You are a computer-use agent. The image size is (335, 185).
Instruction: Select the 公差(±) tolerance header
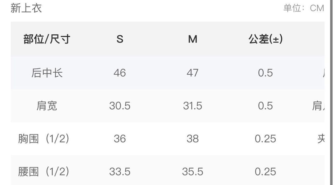click(265, 39)
